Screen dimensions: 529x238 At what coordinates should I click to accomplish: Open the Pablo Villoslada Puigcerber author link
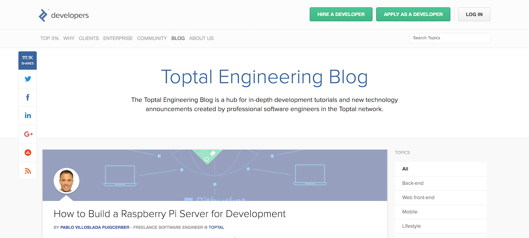(95, 227)
